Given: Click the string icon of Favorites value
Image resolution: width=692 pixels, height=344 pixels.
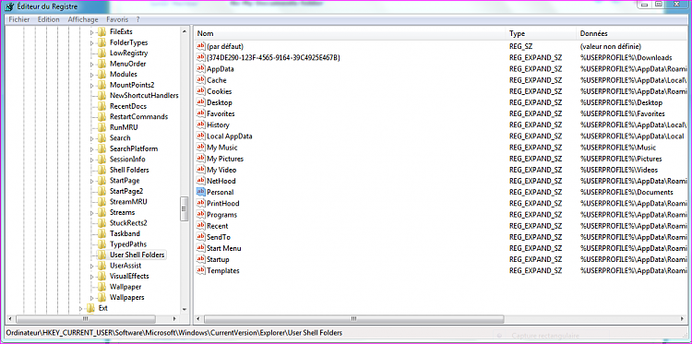Looking at the screenshot, I should pos(201,113).
